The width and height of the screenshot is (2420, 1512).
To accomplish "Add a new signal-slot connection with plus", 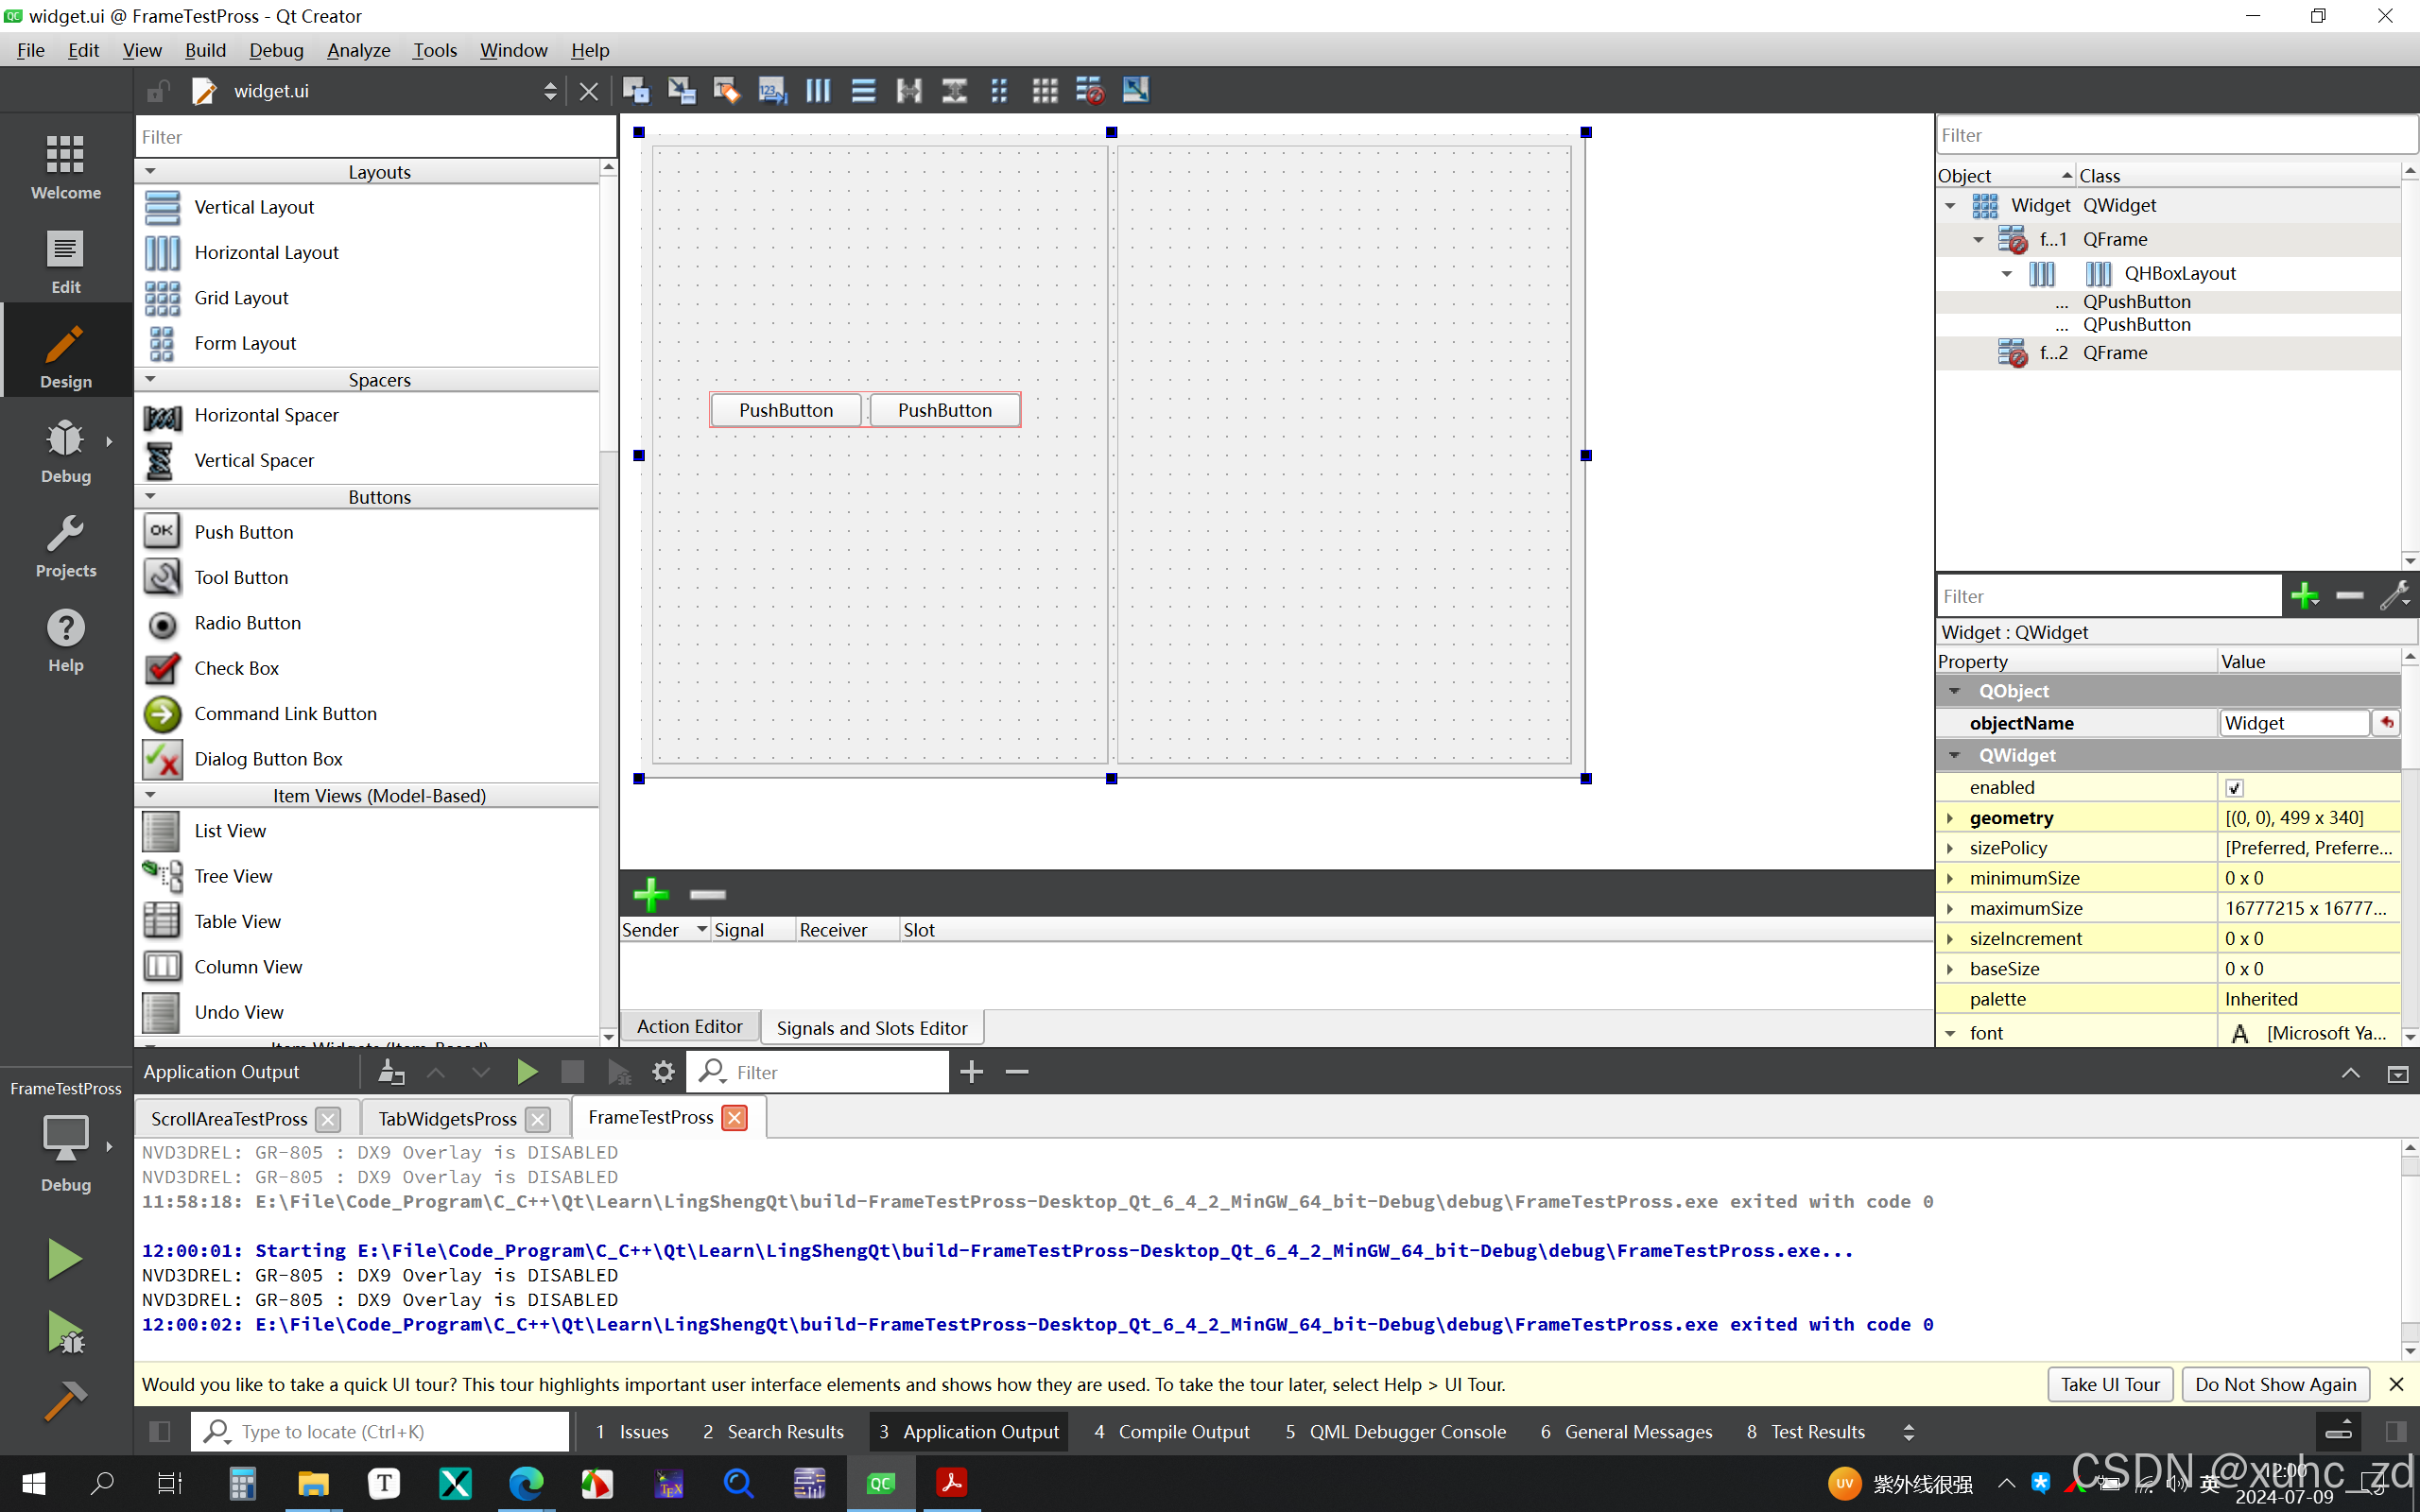I will click(651, 893).
